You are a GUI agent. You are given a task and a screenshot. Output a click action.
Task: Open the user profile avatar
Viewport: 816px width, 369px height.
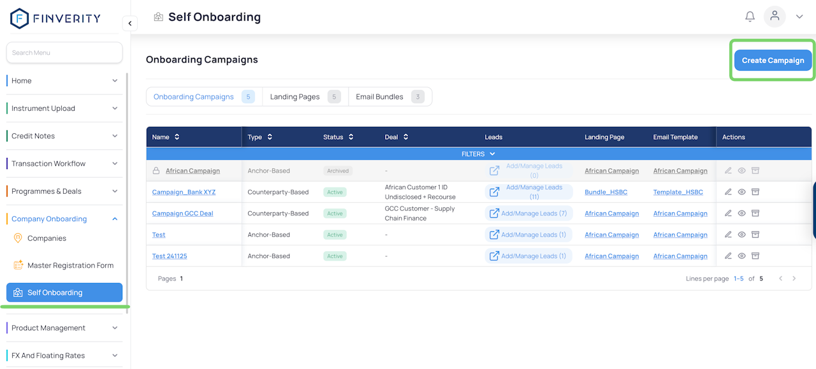point(775,17)
